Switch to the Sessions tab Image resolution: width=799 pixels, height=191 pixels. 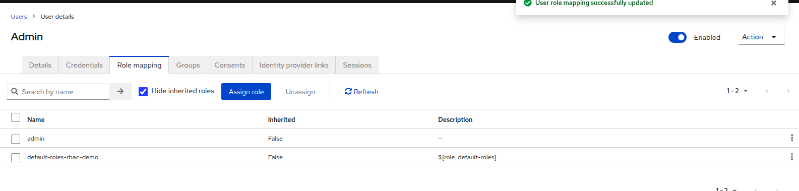357,65
